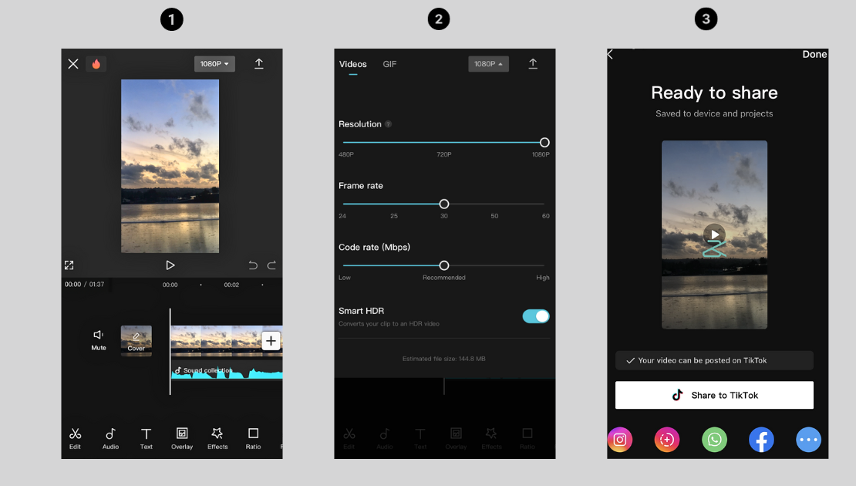856x486 pixels.
Task: Undo the last edit in screen 1
Action: pyautogui.click(x=253, y=265)
